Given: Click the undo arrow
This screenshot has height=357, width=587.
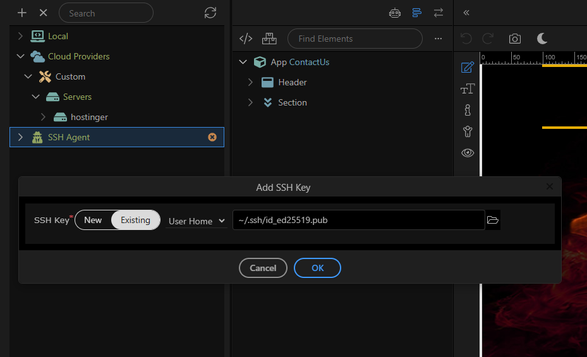Looking at the screenshot, I should 466,39.
